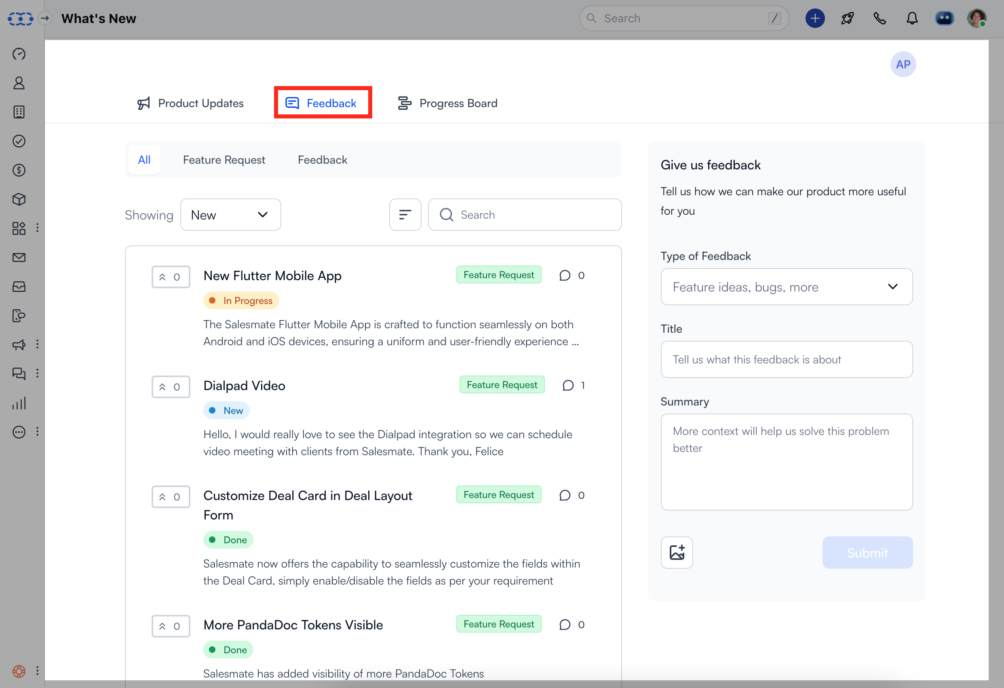Upvote Dialpad Video request
1004x688 pixels.
tap(171, 387)
